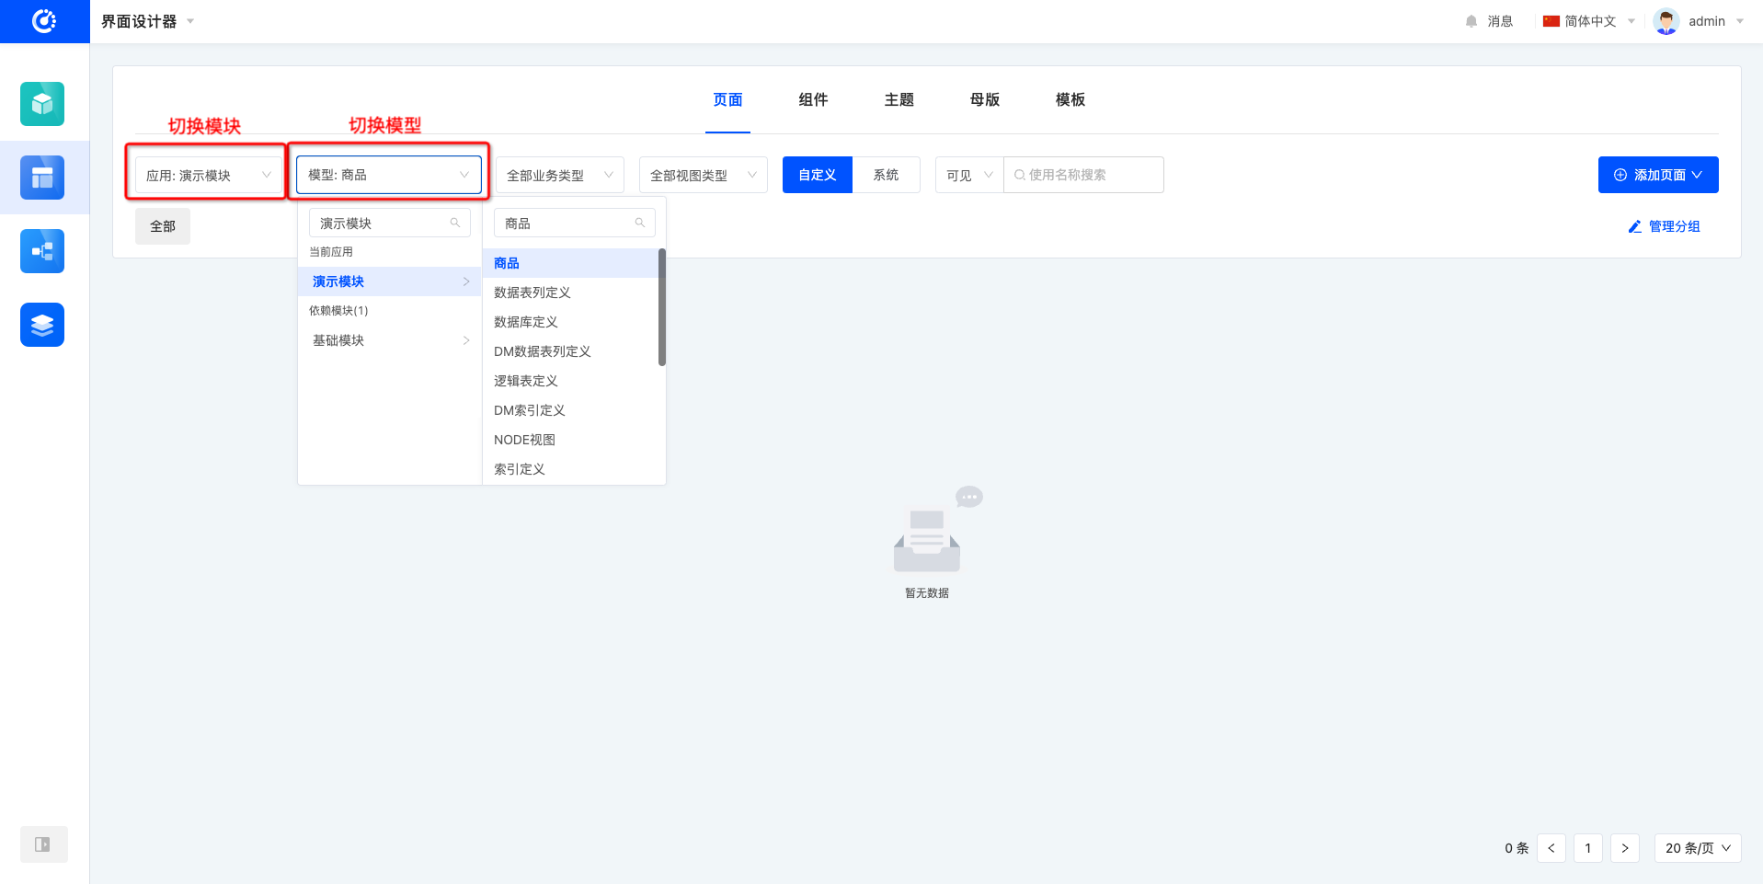The image size is (1763, 884).
Task: Open the 模板 tab
Action: tap(1070, 99)
